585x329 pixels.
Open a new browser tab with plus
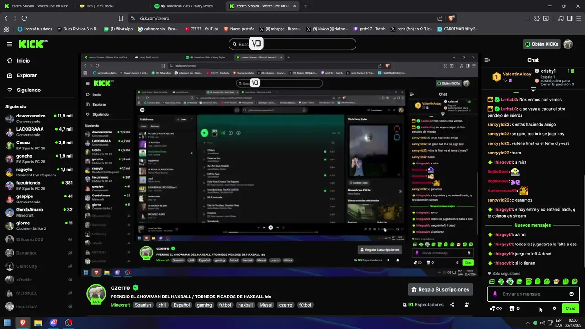(306, 6)
